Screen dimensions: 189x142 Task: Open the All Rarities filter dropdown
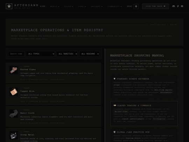[x=67, y=54]
